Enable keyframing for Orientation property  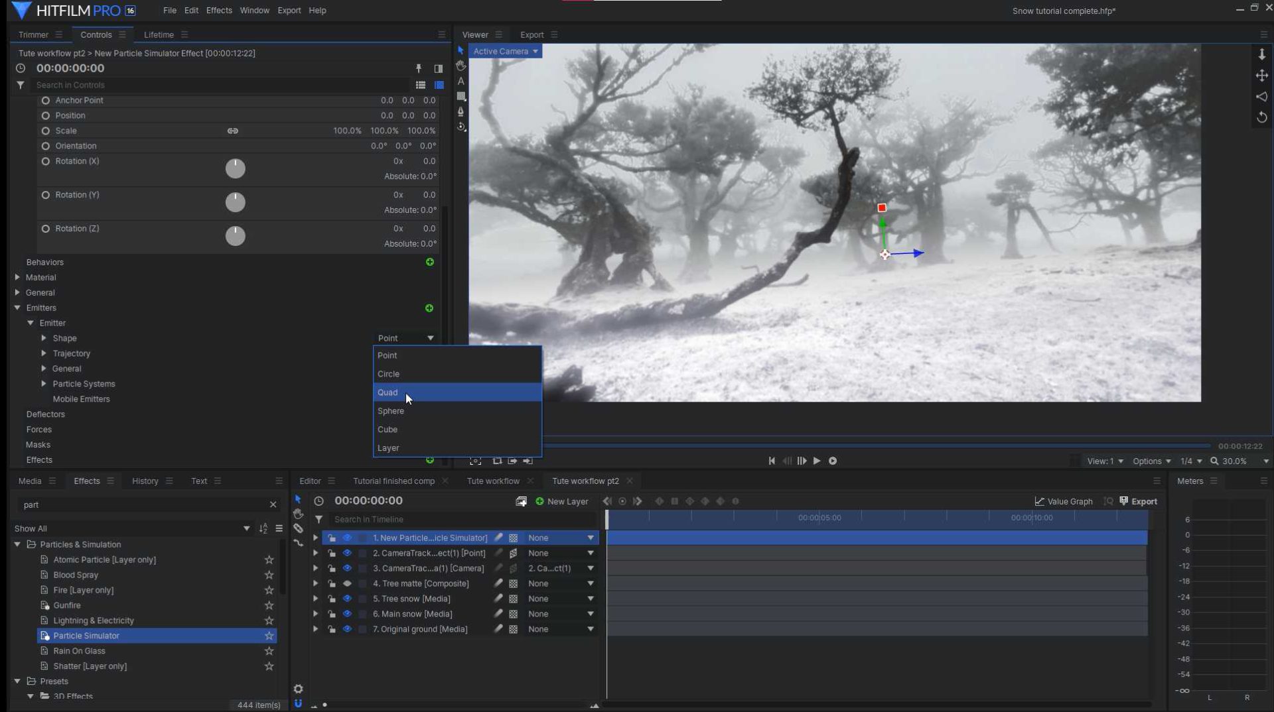click(46, 146)
